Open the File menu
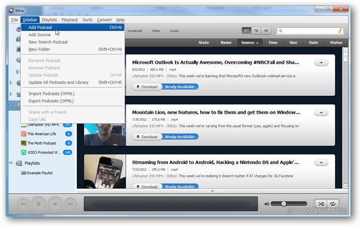This screenshot has height=227, width=361. [x=15, y=20]
